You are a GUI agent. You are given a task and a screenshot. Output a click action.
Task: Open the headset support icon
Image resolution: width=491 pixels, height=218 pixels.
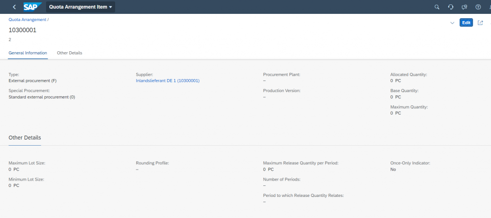pos(451,7)
